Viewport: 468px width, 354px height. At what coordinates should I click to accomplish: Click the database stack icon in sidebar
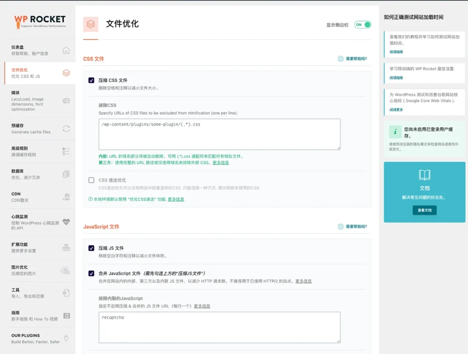click(x=66, y=174)
